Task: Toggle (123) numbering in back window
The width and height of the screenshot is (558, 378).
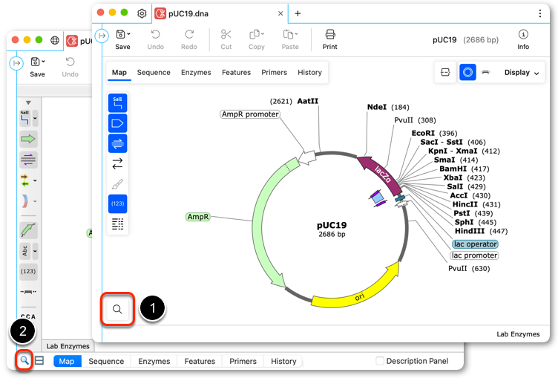Action: tap(28, 271)
